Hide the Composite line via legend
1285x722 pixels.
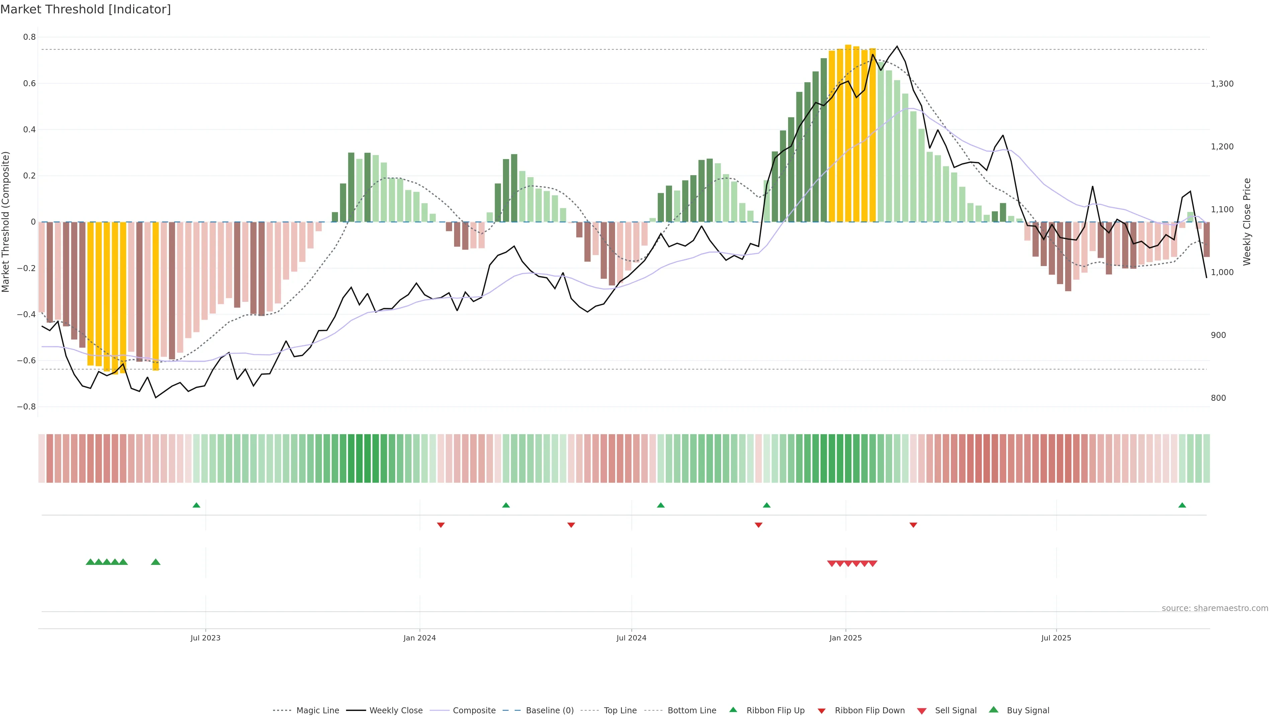(x=474, y=711)
